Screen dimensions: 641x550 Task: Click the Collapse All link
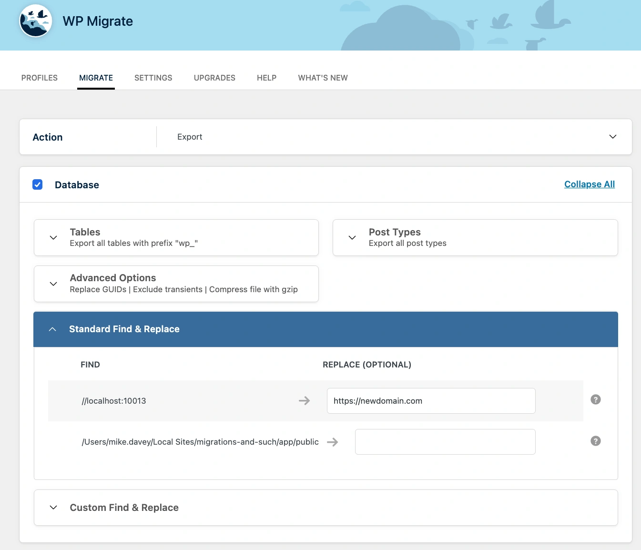pos(589,184)
